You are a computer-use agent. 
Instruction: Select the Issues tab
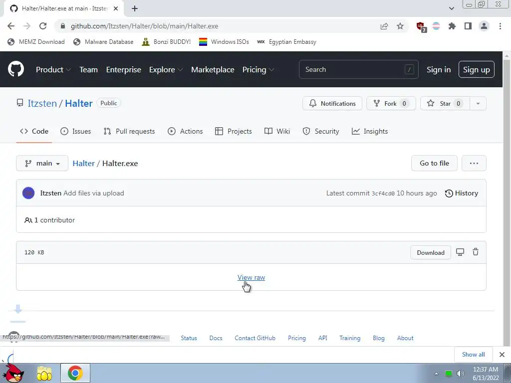[x=76, y=131]
